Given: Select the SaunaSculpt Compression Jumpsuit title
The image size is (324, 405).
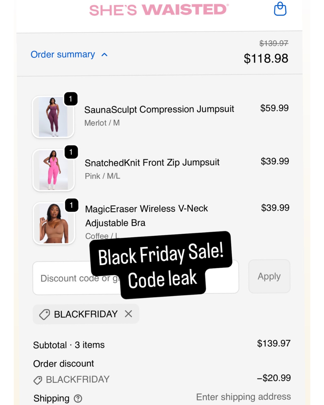Looking at the screenshot, I should (x=159, y=109).
